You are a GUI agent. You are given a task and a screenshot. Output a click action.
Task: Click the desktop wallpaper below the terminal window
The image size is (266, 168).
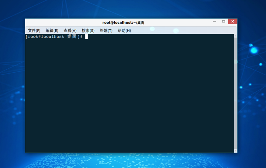click(x=131, y=160)
